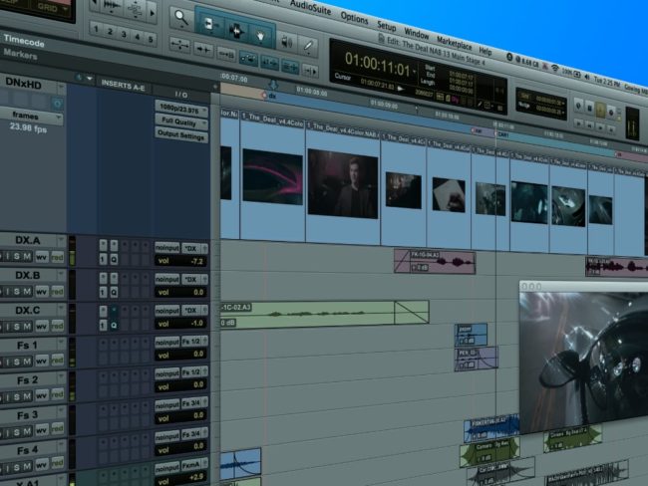The width and height of the screenshot is (648, 486).
Task: Click the Output Settings button
Action: coord(181,135)
